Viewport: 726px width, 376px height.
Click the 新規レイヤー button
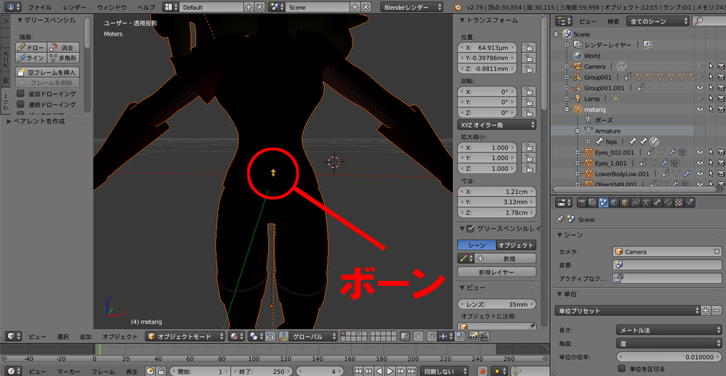[497, 272]
